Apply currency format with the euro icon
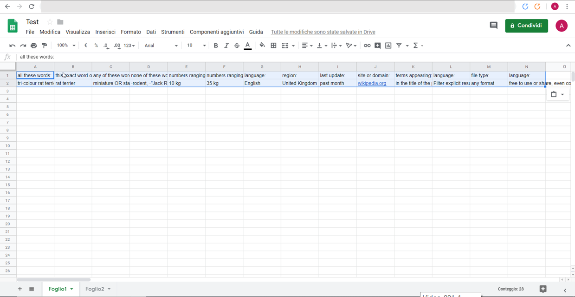Viewport: 575px width, 297px height. (x=85, y=45)
